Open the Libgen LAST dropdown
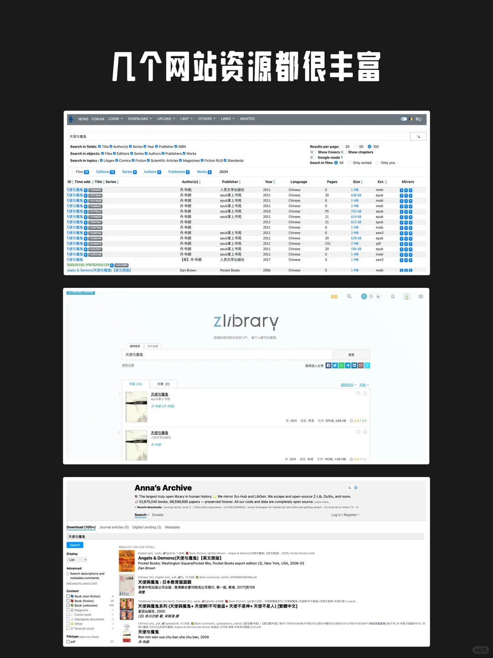 coord(186,119)
